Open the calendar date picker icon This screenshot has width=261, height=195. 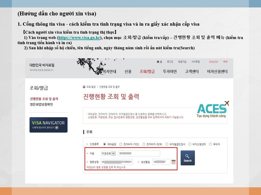point(173,162)
